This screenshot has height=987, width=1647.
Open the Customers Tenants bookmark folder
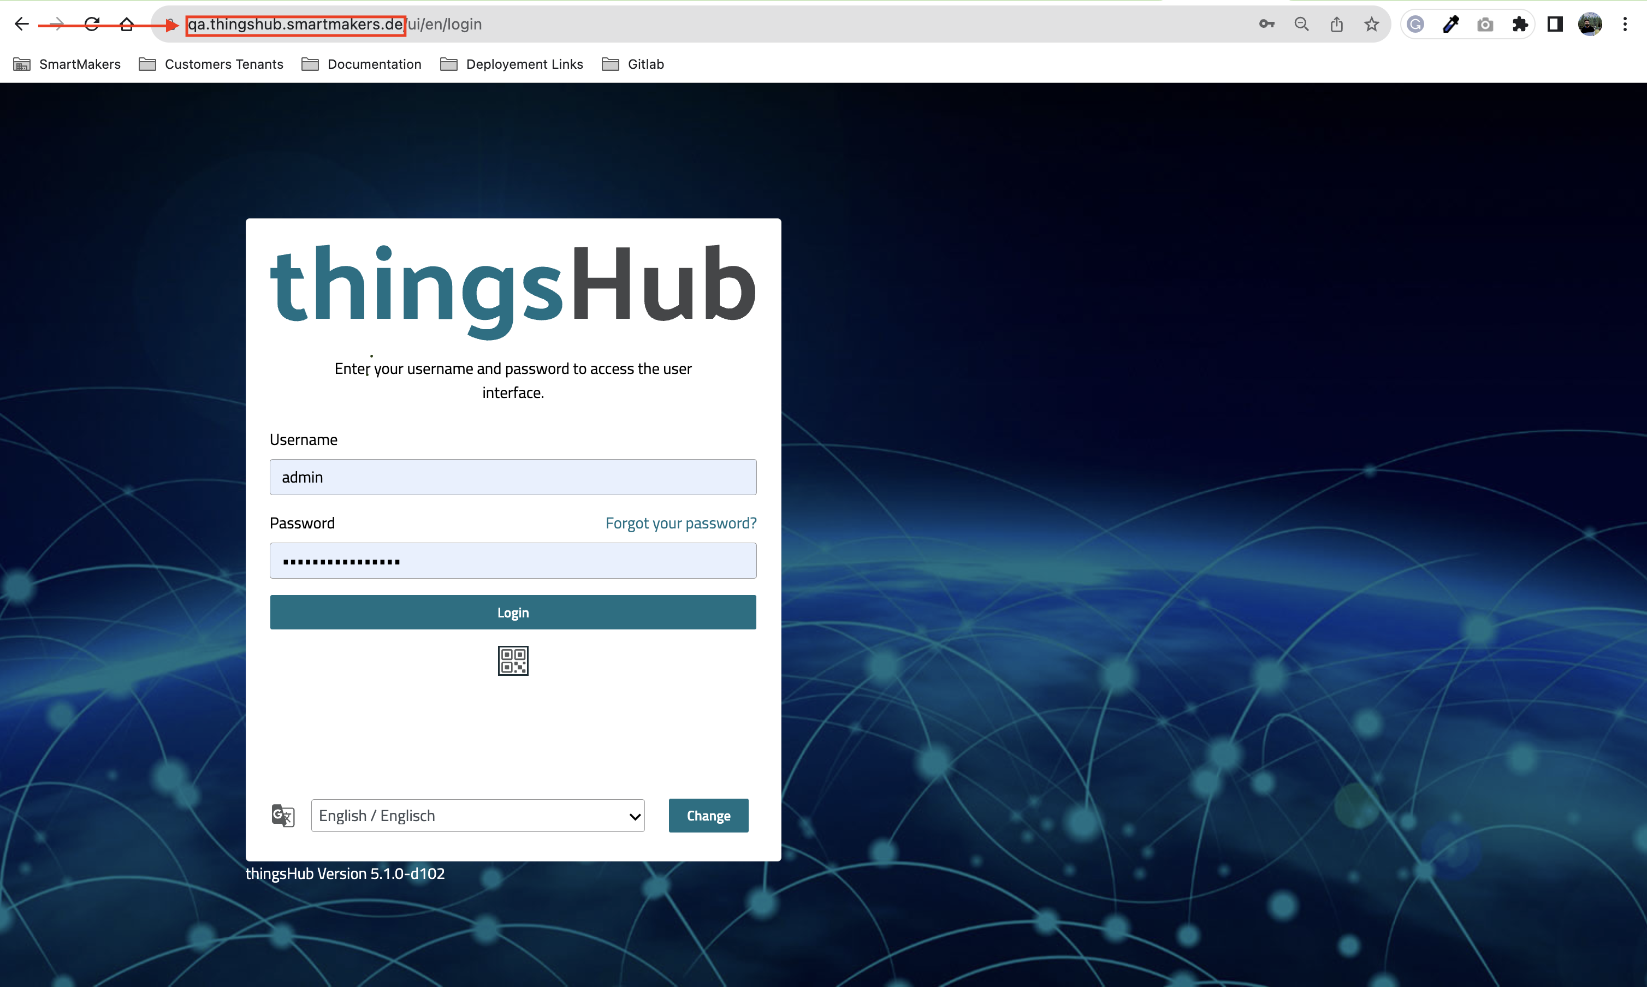pyautogui.click(x=211, y=64)
